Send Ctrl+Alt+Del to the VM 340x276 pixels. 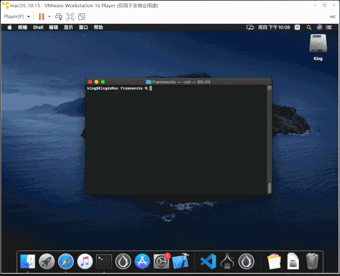point(59,17)
